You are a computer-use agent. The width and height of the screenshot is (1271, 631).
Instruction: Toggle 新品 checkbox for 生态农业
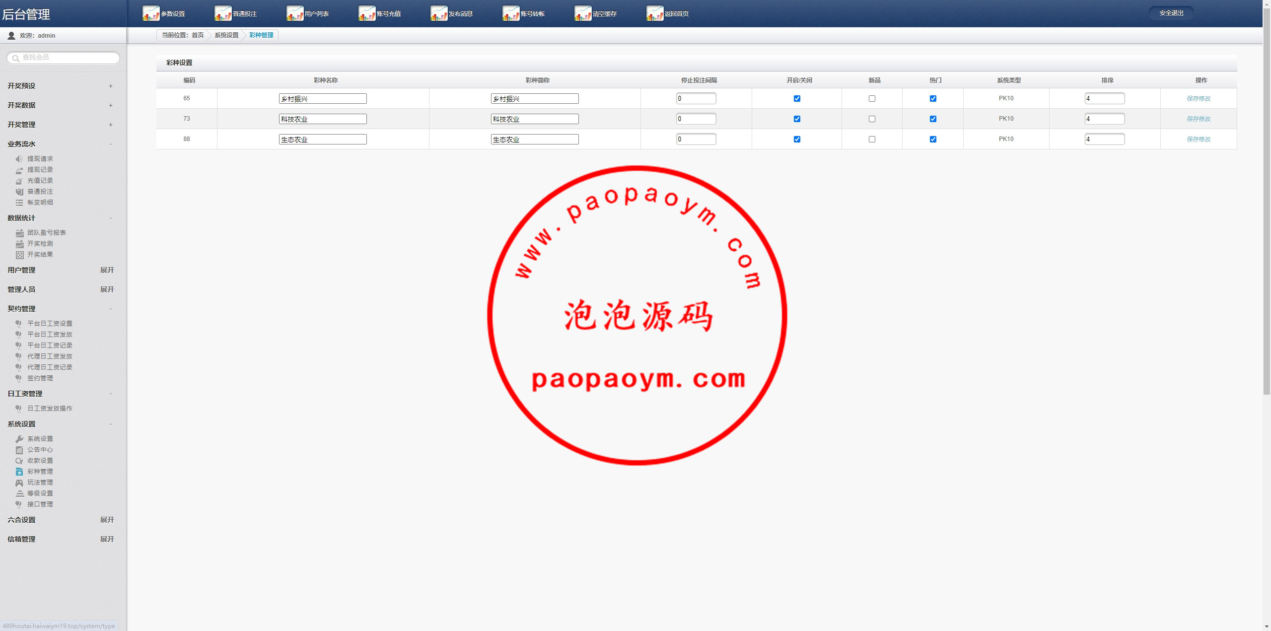[872, 139]
